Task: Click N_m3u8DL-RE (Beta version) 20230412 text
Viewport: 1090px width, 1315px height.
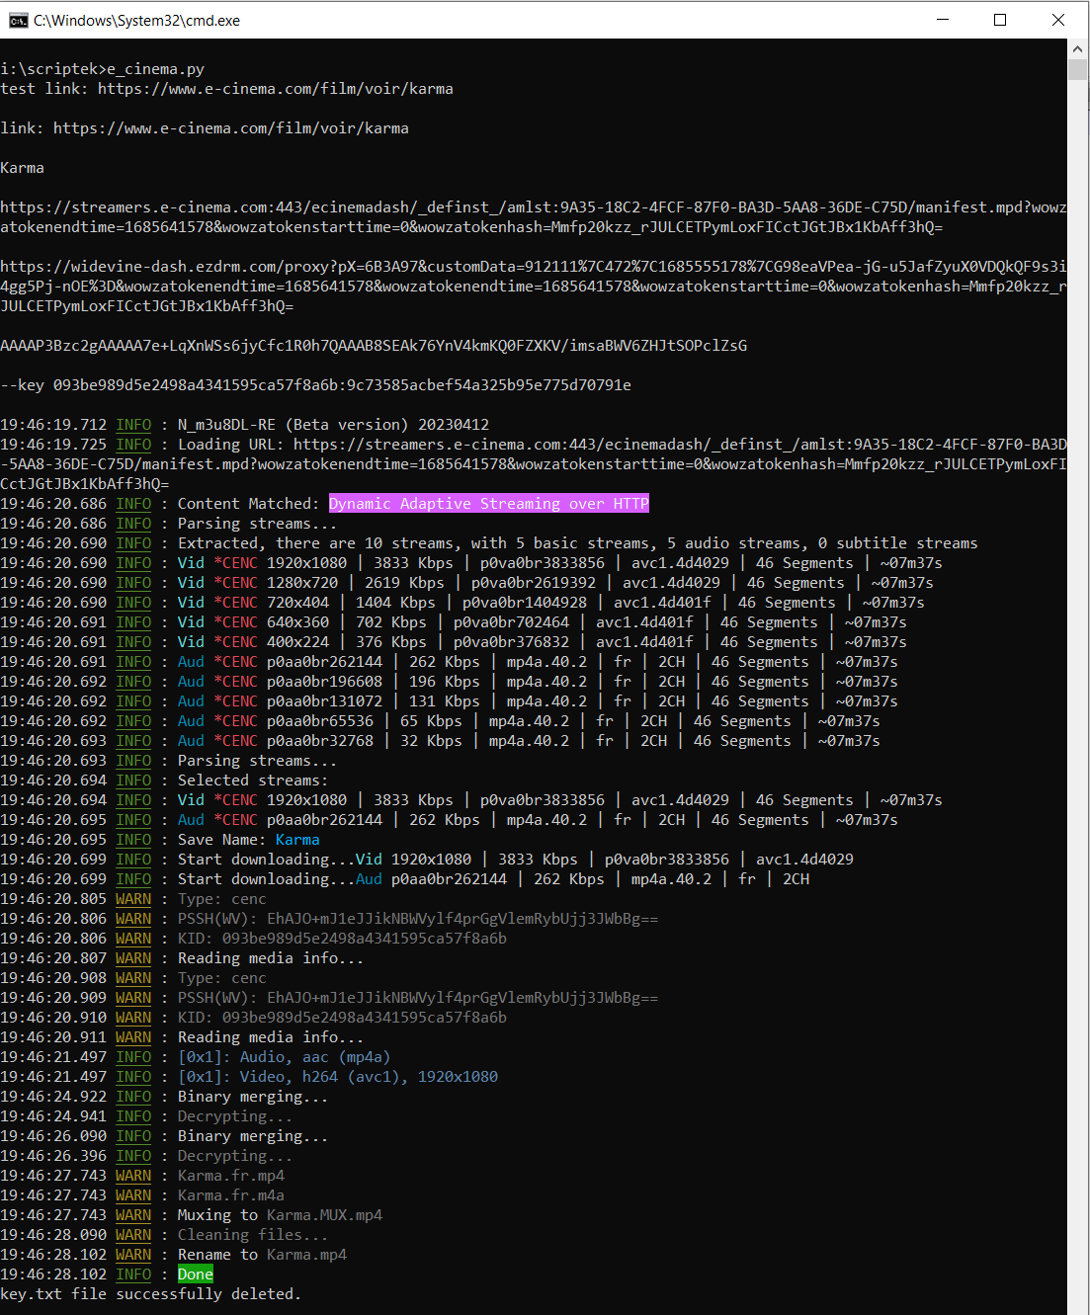Action: click(x=333, y=425)
